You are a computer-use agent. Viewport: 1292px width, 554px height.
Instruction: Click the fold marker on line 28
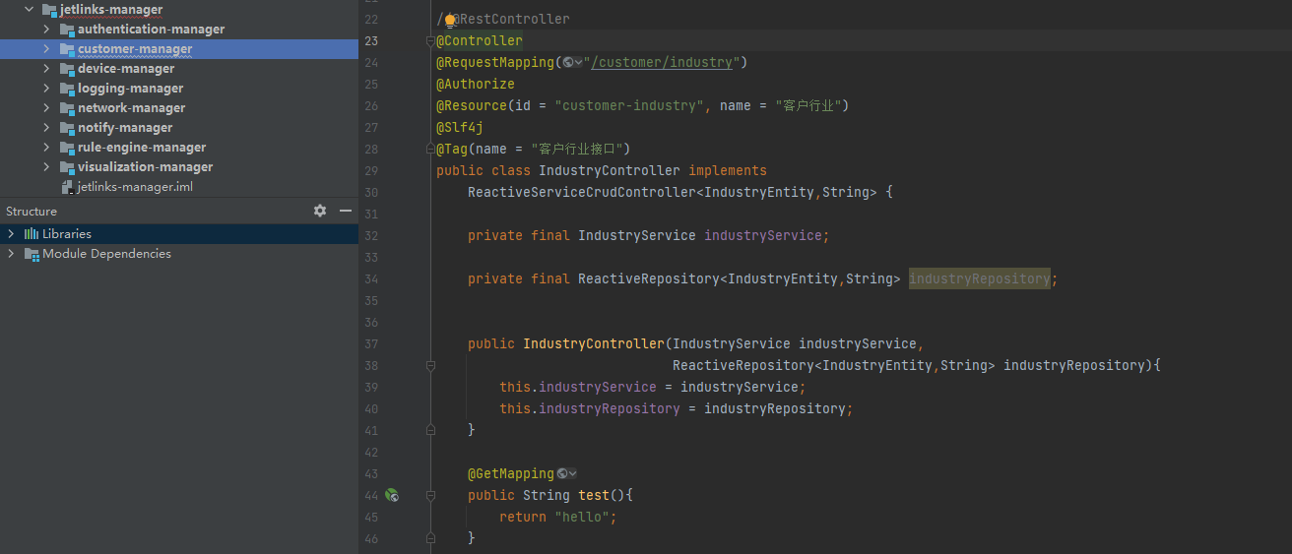tap(430, 149)
